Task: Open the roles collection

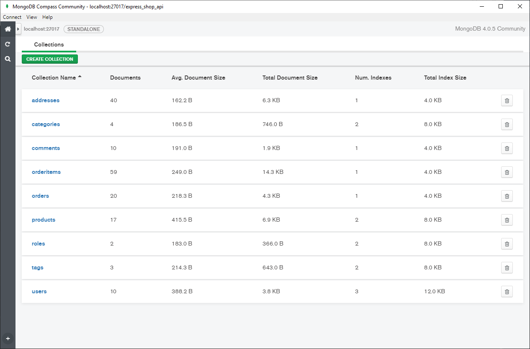Action: tap(38, 244)
